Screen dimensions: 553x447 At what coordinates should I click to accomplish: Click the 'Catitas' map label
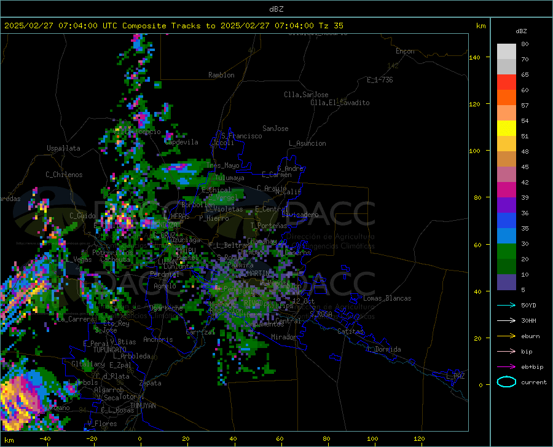[x=351, y=331]
